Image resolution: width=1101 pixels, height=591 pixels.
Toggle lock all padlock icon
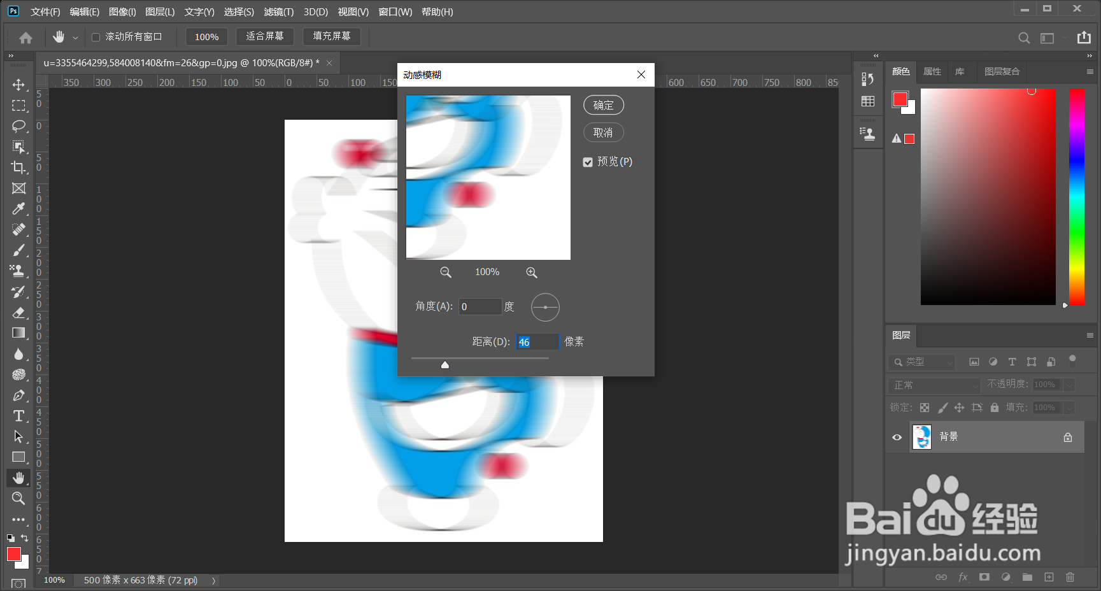[x=994, y=408]
